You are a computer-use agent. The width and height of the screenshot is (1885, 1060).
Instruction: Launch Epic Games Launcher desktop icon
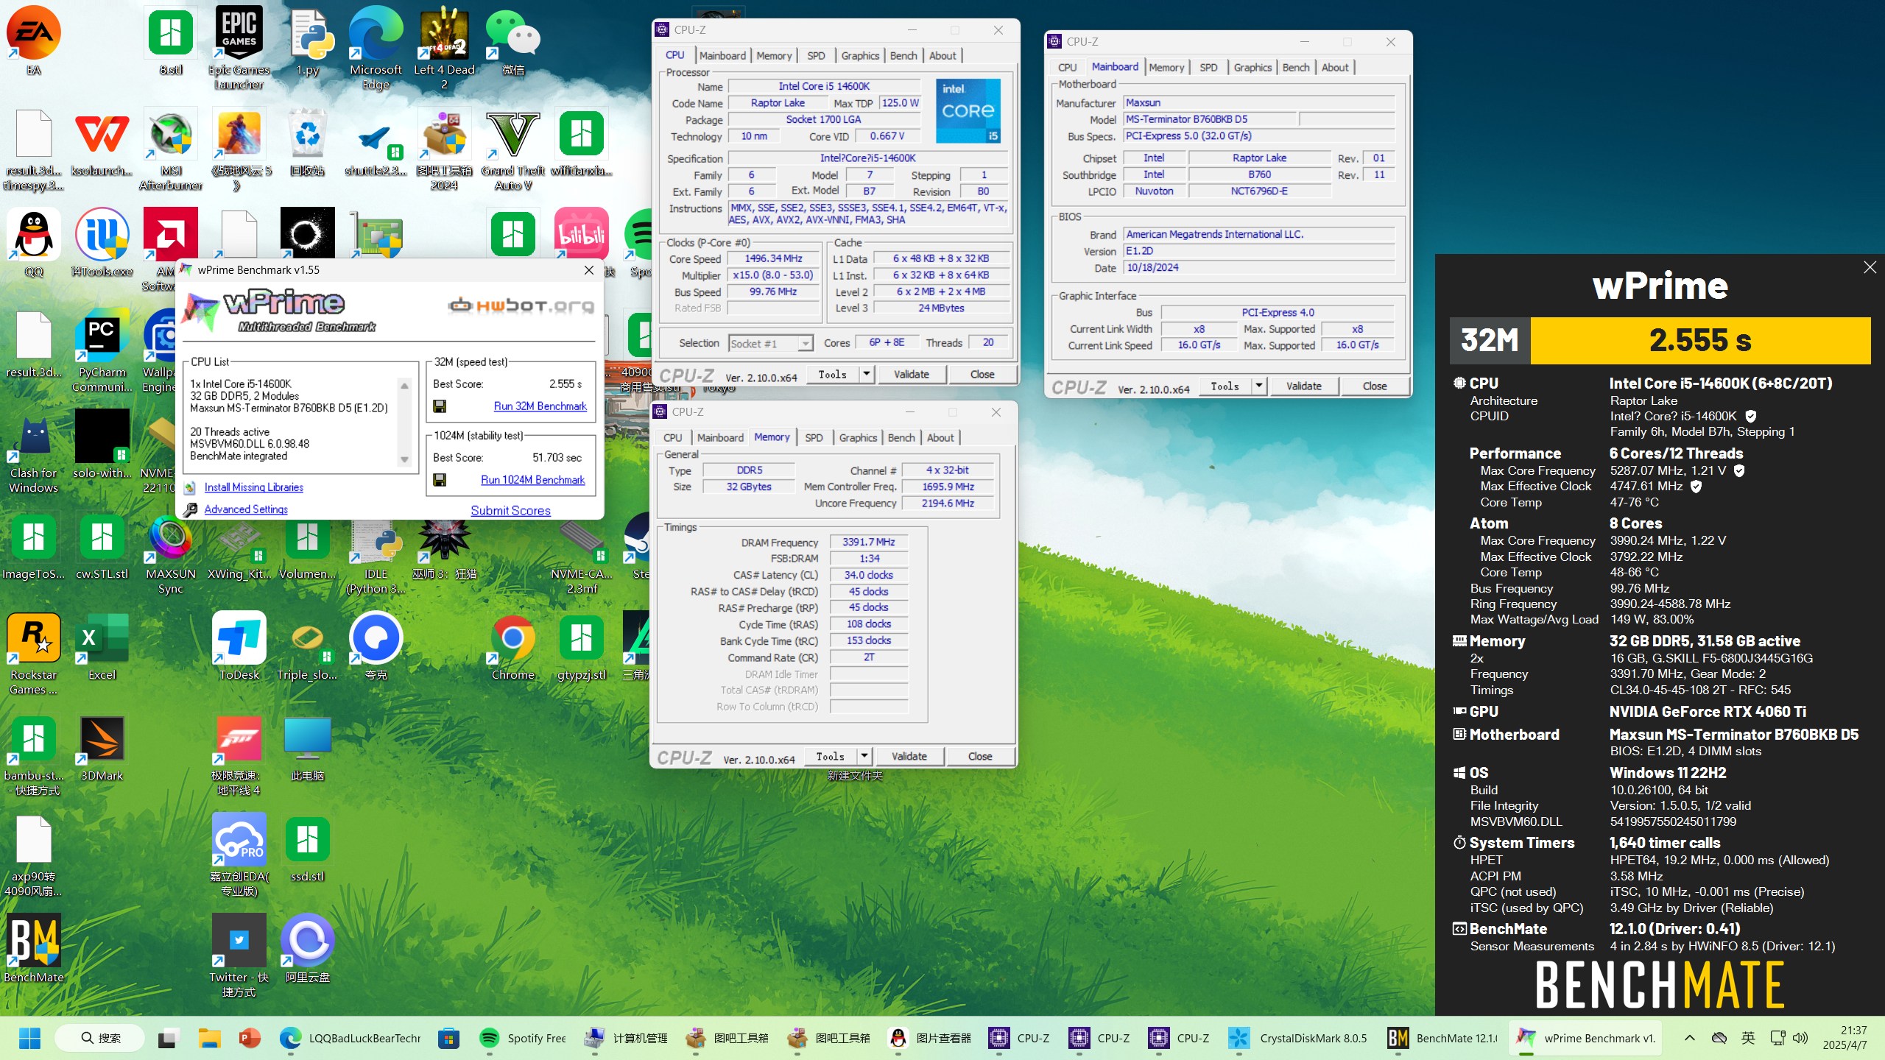point(239,49)
